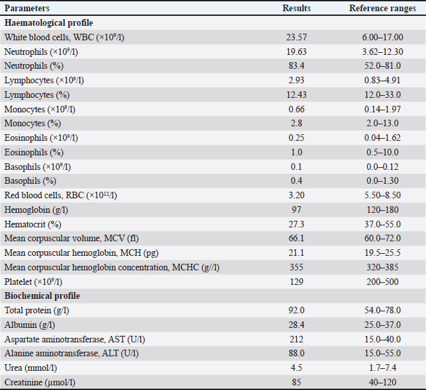Click the Albumin result value 28.4
The width and height of the screenshot is (426, 390).
tap(297, 324)
